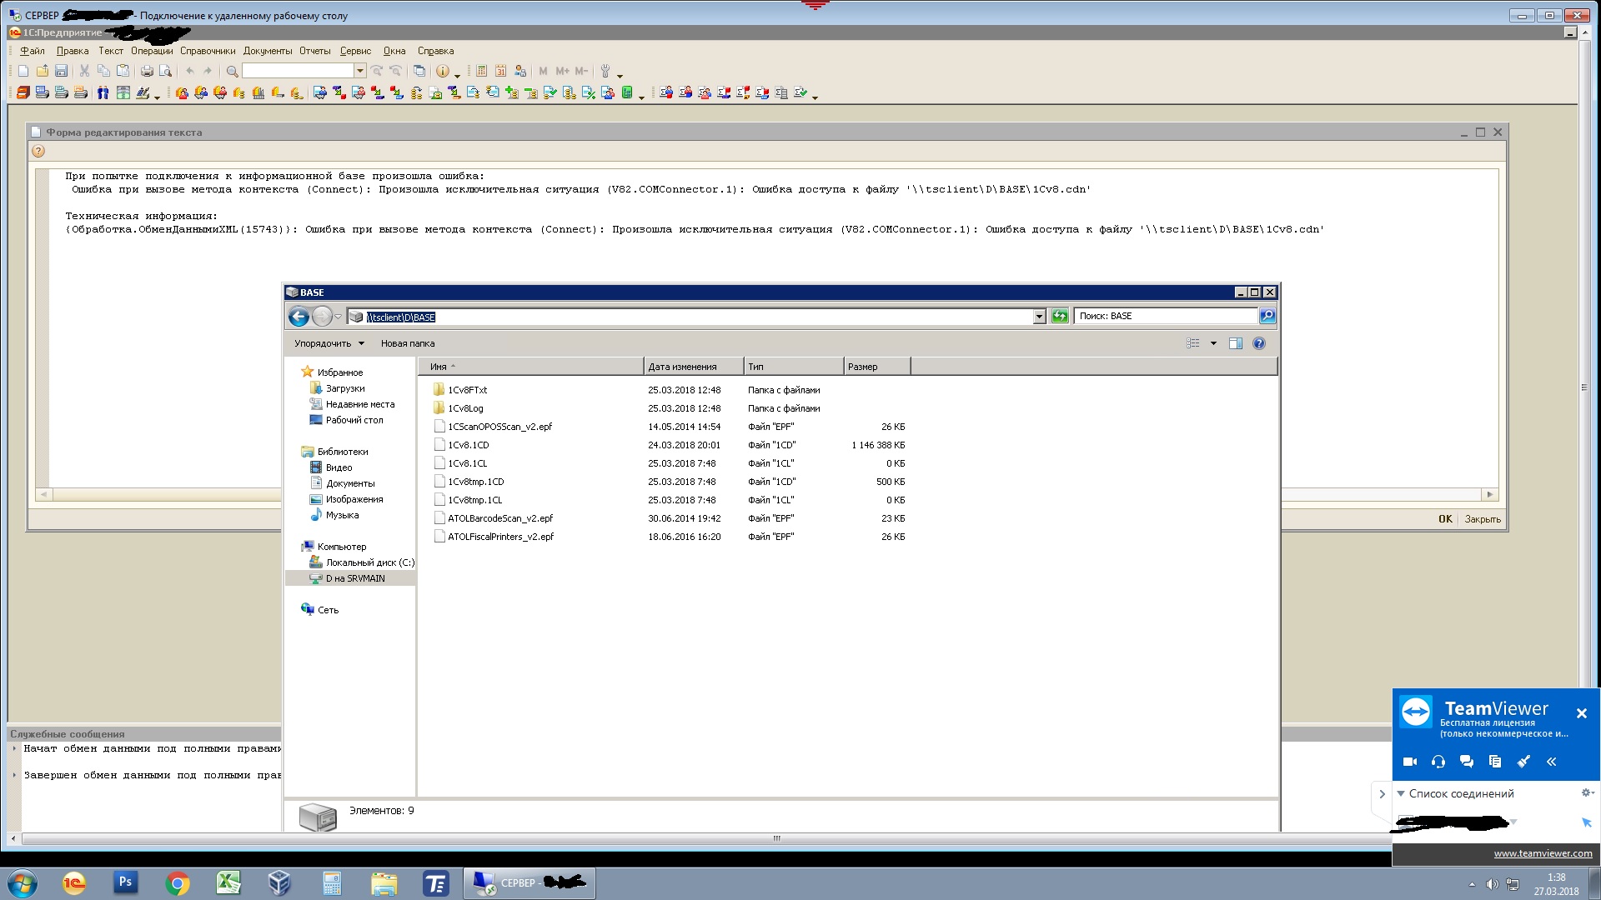Open the Отчеты menu
Viewport: 1601px width, 900px height.
pyautogui.click(x=314, y=51)
